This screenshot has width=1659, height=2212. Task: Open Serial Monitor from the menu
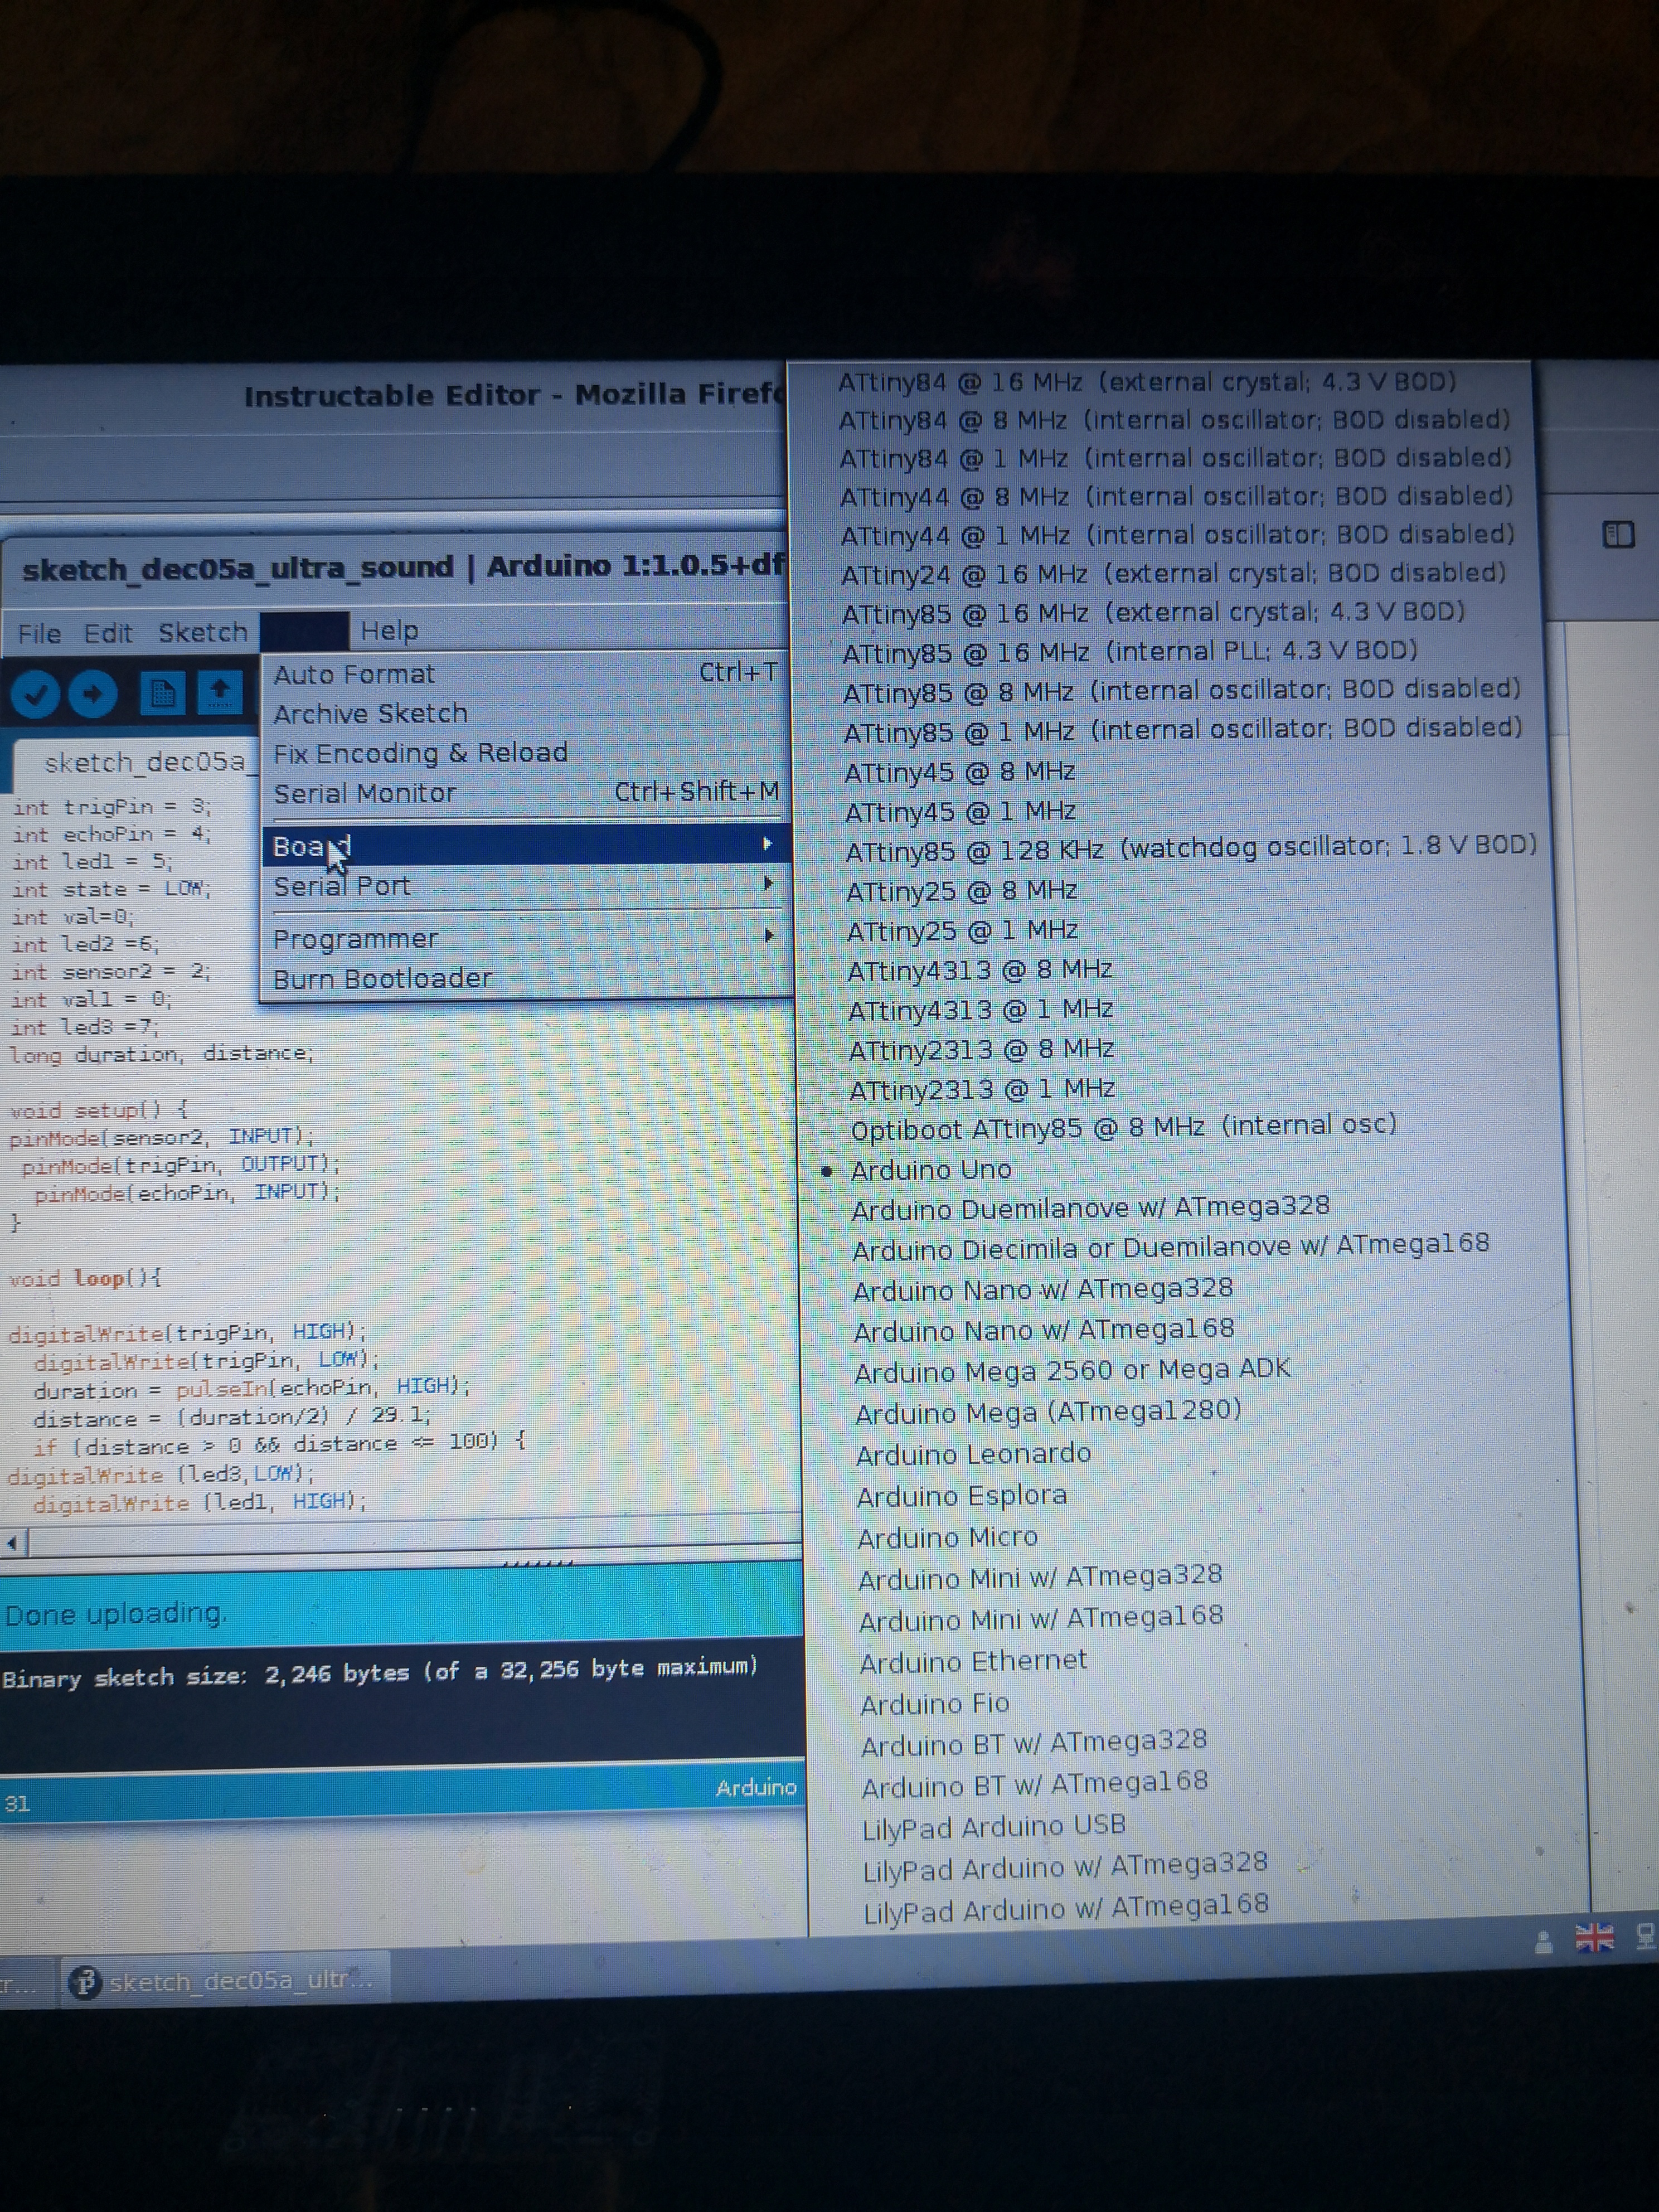click(365, 794)
